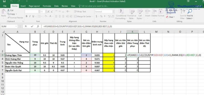The width and height of the screenshot is (204, 95).
Task: Click Increase Decimal icon
Action: point(109,16)
